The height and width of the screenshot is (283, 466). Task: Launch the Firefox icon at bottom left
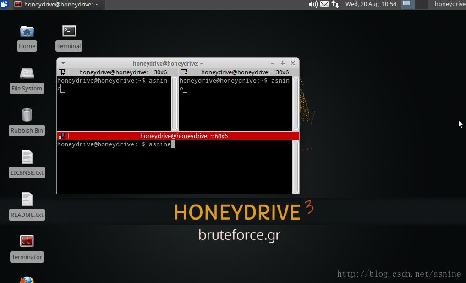(x=27, y=280)
